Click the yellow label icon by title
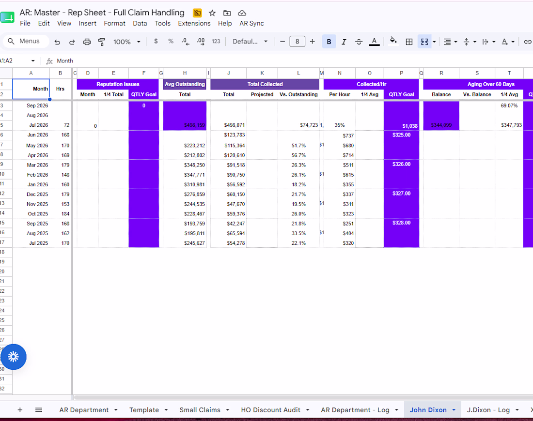The width and height of the screenshot is (533, 421). click(x=197, y=13)
